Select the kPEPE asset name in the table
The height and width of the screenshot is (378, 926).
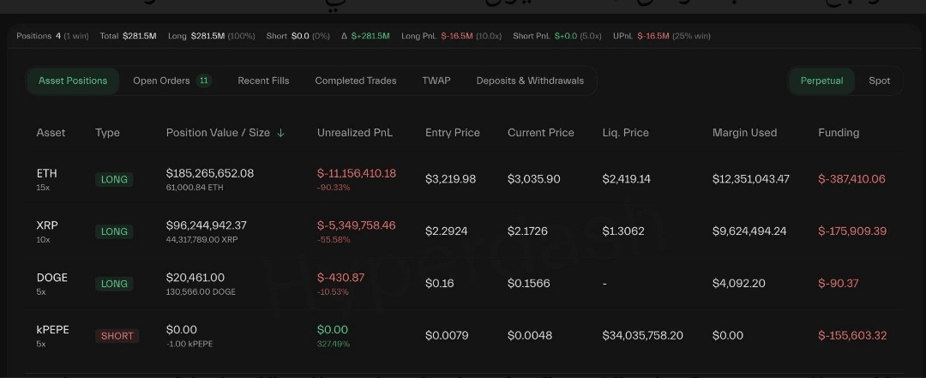tap(52, 330)
